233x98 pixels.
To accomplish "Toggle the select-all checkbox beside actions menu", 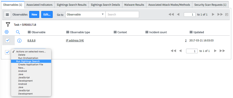I will 7,52.
